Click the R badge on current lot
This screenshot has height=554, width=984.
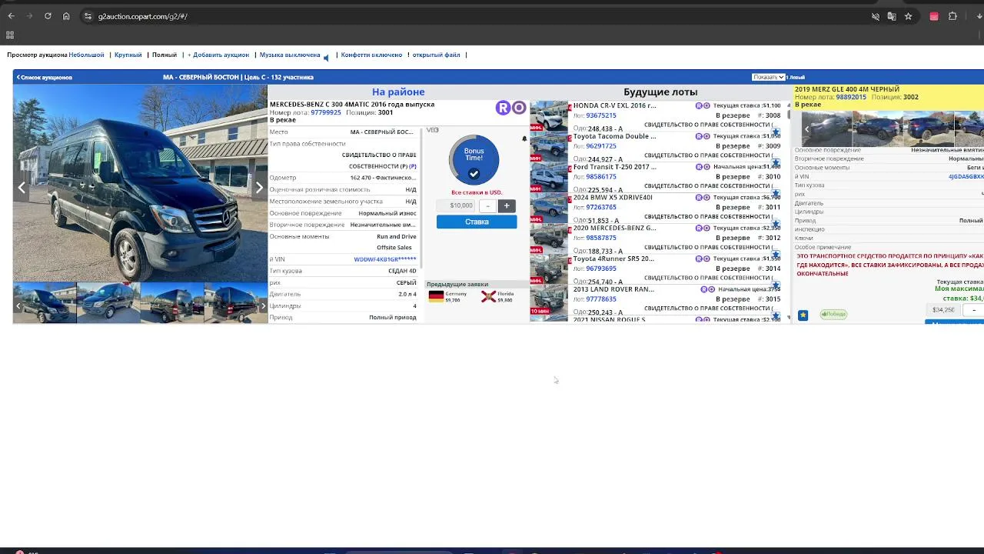click(503, 108)
